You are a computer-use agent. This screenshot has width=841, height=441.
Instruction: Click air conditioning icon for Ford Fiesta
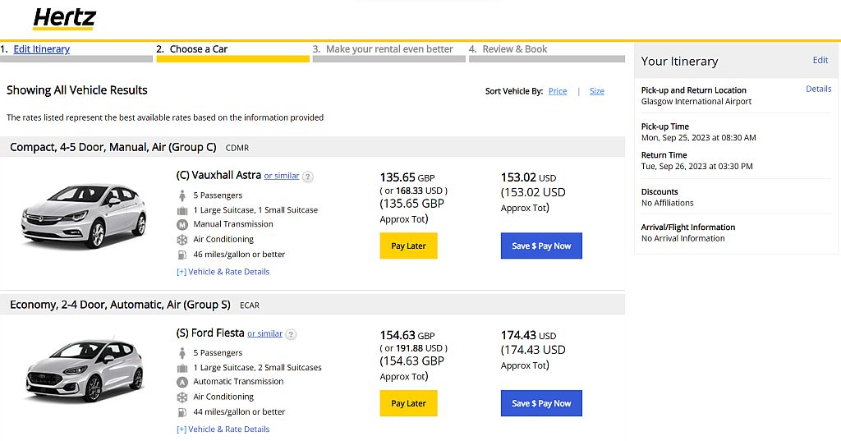(182, 397)
